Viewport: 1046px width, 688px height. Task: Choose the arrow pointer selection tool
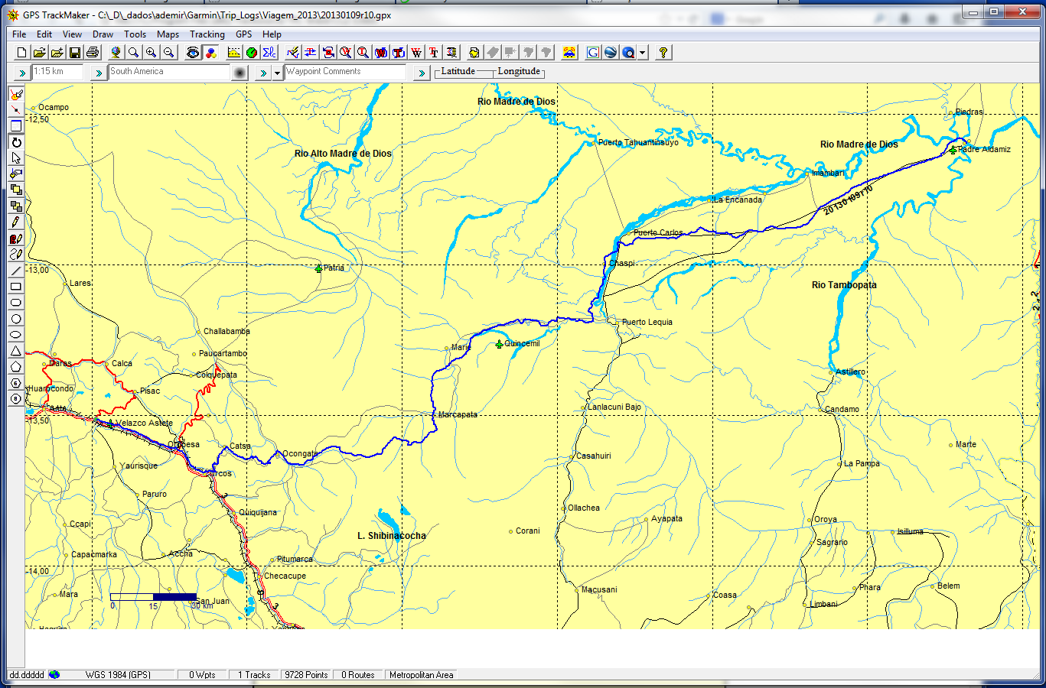16,158
